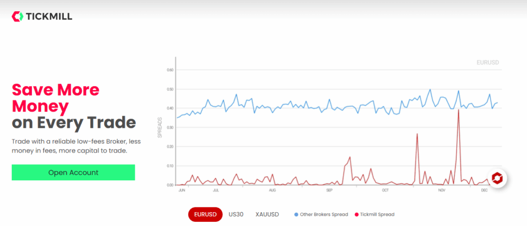Click the 0.20 y-axis value
The image size is (527, 226).
pos(169,146)
